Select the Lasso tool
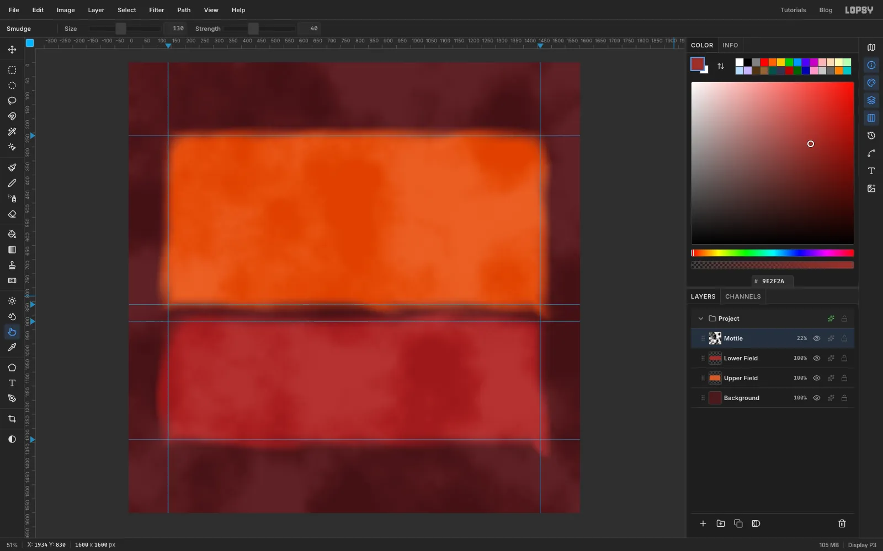 point(12,101)
